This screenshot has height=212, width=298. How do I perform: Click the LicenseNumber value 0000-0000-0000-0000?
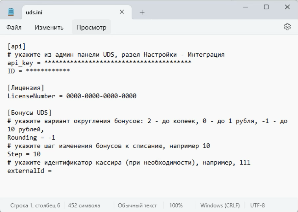pos(101,96)
